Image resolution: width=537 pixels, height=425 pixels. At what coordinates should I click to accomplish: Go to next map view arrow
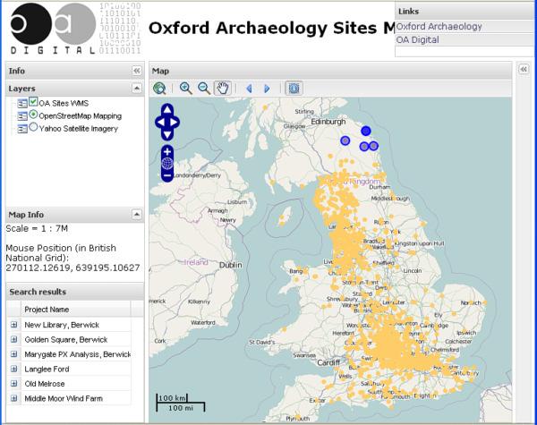tap(267, 89)
